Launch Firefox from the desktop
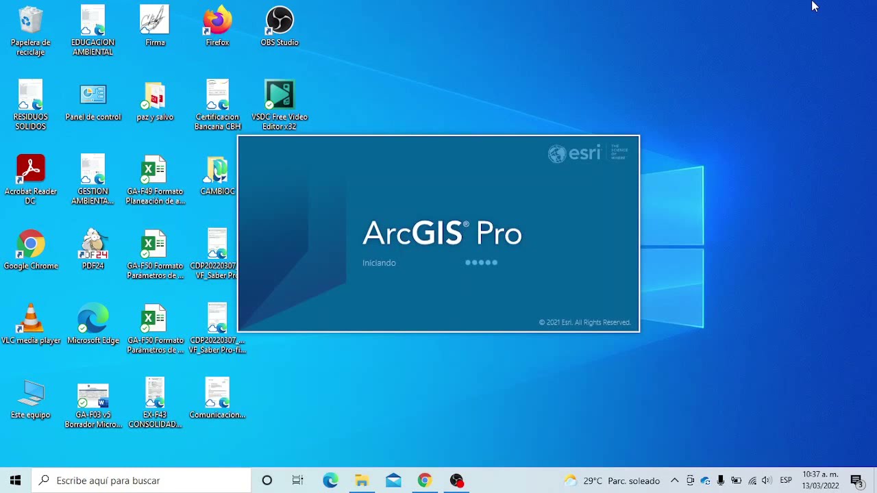877x493 pixels. 217,26
